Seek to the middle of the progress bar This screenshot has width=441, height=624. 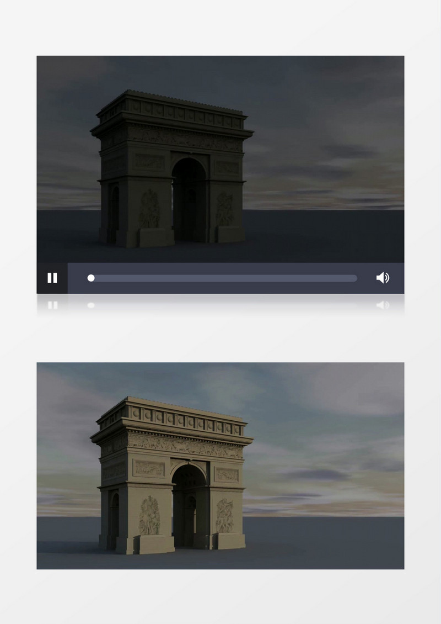[223, 278]
